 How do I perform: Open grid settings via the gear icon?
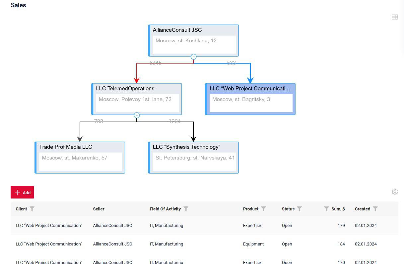395,192
